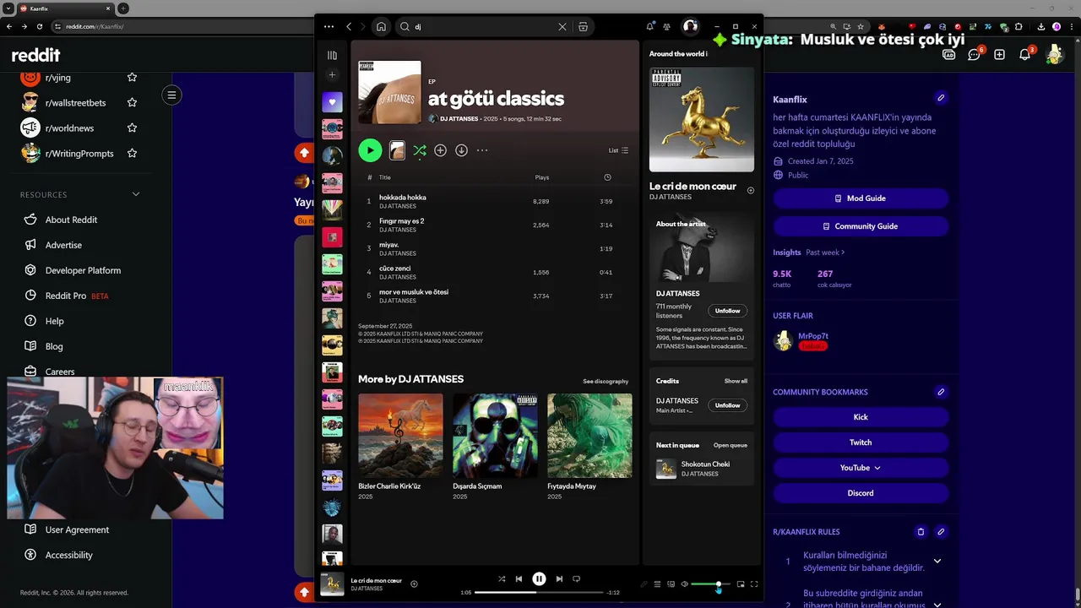
Task: Click See discography link
Action: 606,381
